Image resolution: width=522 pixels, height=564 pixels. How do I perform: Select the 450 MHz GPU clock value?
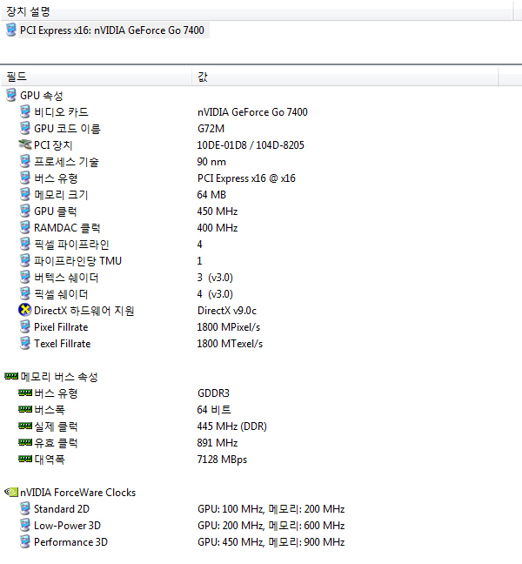click(x=217, y=211)
